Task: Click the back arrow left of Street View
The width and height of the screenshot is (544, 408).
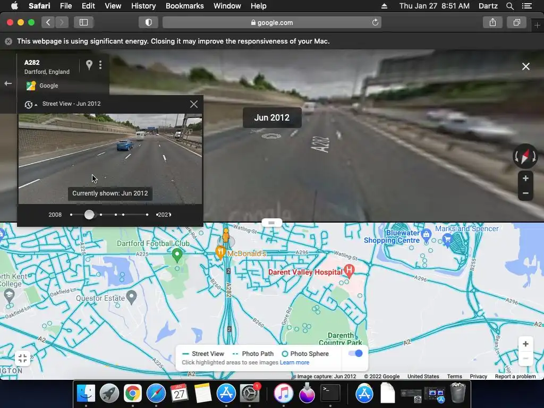Action: point(8,83)
